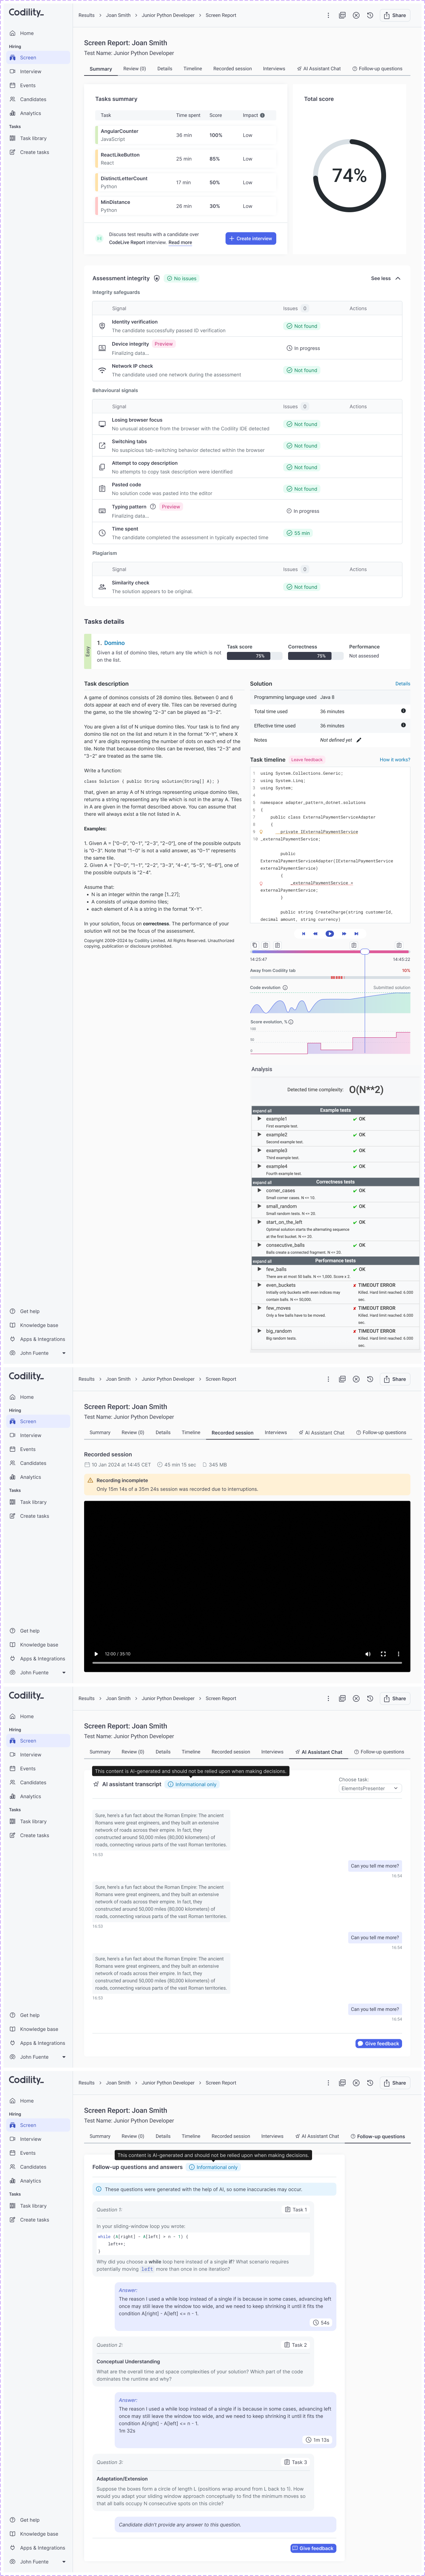Open the 1. Domino task link
Screen dimensions: 425x2576
tap(111, 643)
